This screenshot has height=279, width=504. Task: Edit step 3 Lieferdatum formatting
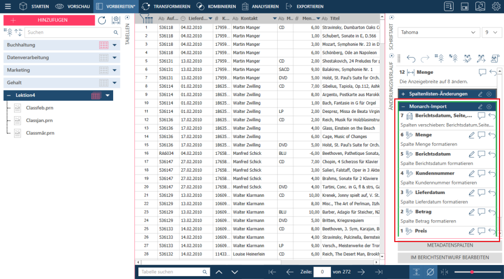(x=471, y=193)
